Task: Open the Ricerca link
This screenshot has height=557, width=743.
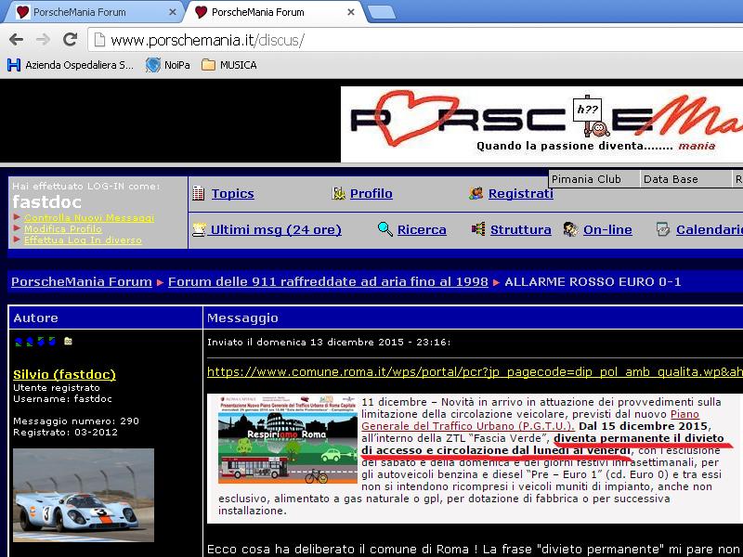Action: (422, 229)
